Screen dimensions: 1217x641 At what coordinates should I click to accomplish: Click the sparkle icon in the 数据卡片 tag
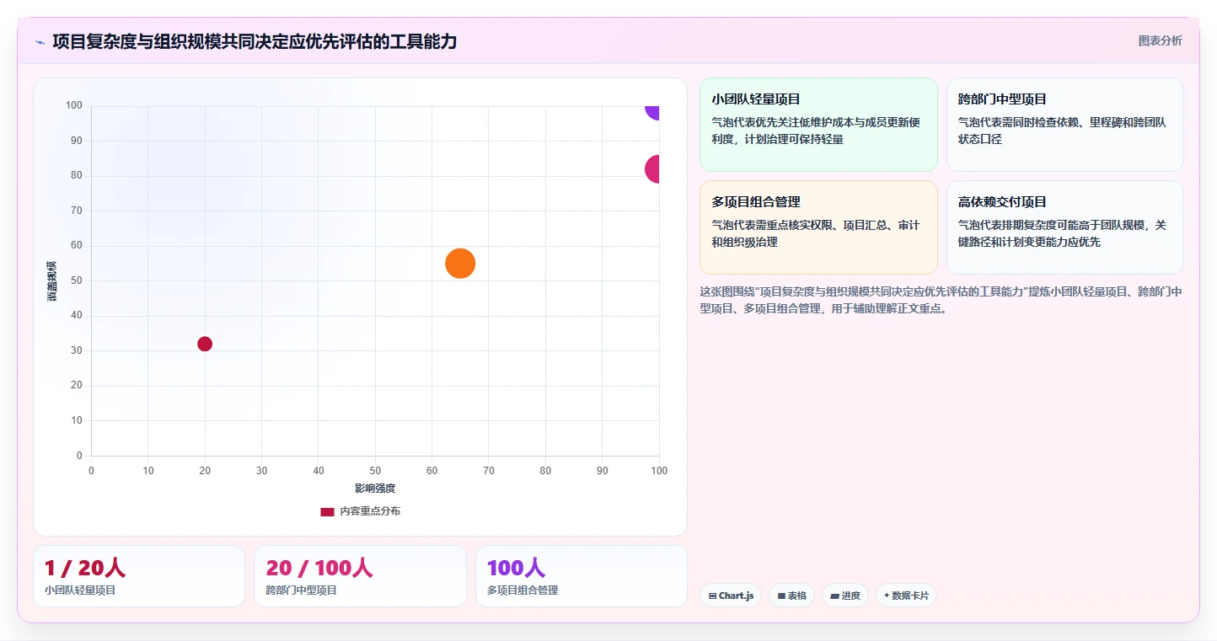[x=887, y=596]
